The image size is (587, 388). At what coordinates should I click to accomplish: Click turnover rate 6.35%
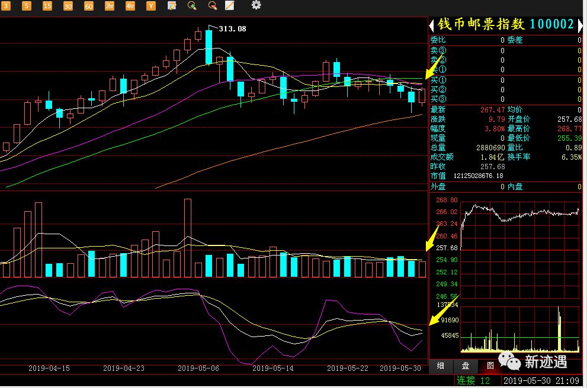click(572, 157)
